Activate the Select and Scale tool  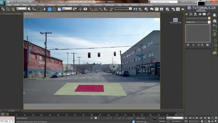tap(59, 9)
